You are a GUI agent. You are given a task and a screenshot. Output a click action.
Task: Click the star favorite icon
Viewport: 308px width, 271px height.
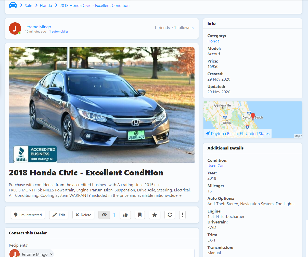click(x=155, y=215)
